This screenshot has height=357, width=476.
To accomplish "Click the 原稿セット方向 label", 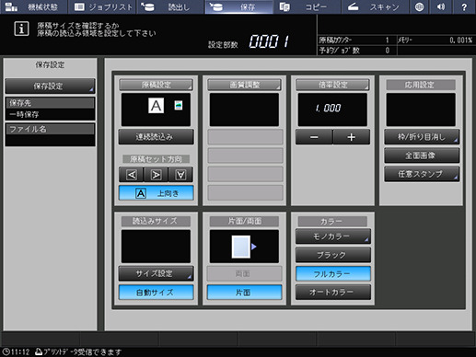I will point(156,159).
